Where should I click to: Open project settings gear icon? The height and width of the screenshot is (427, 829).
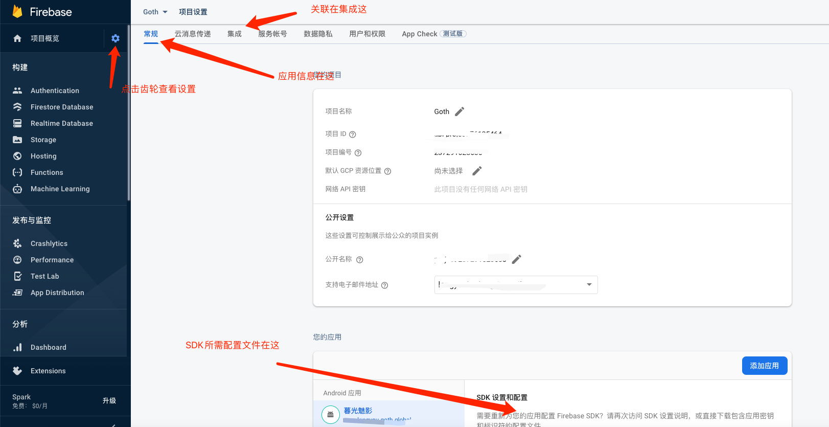116,38
